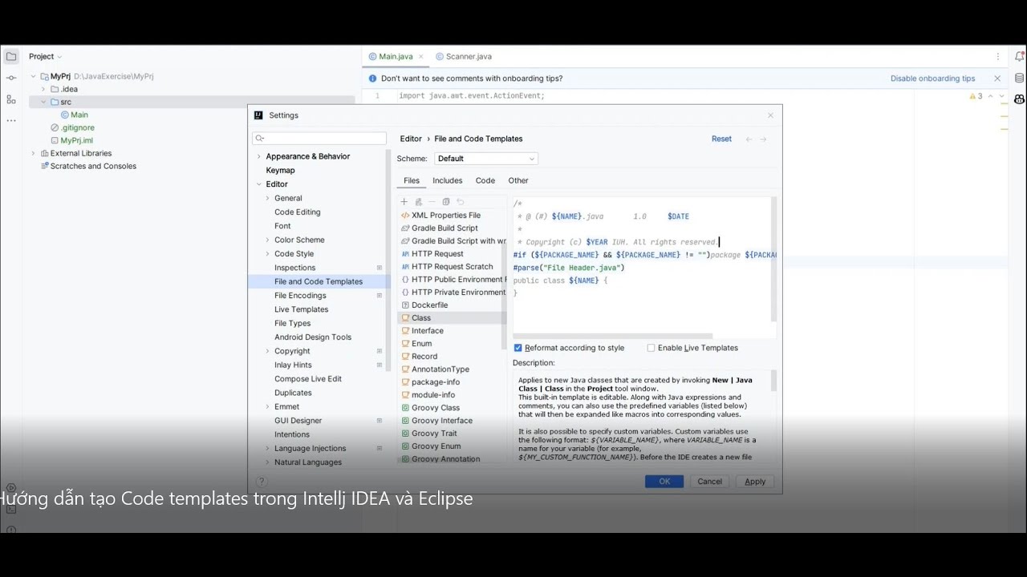Enable Live Templates checkbox
Screen dimensions: 1027x577
click(x=651, y=348)
